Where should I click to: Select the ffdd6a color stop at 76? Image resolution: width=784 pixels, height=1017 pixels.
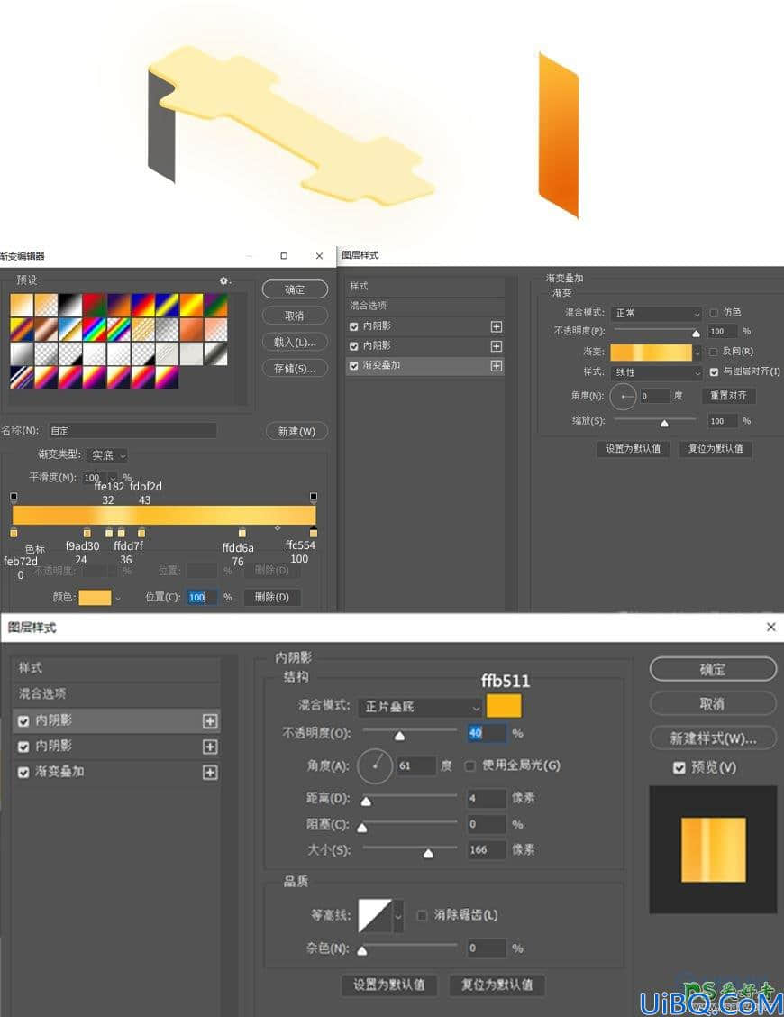tap(242, 533)
